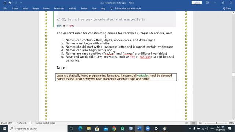
Task: Click the zoom in plus button
Action: click(x=226, y=123)
